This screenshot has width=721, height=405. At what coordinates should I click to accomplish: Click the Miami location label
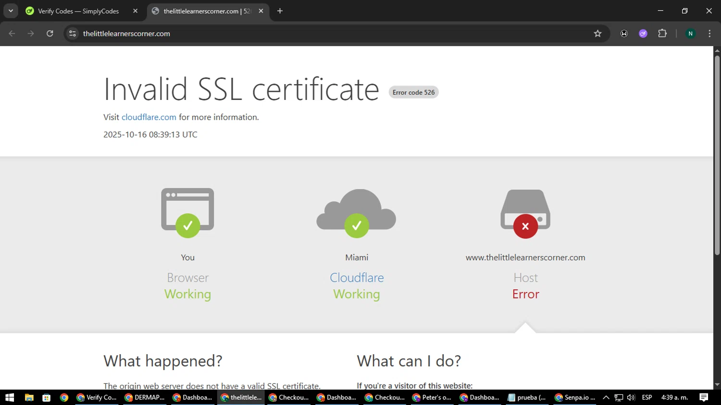tap(357, 258)
